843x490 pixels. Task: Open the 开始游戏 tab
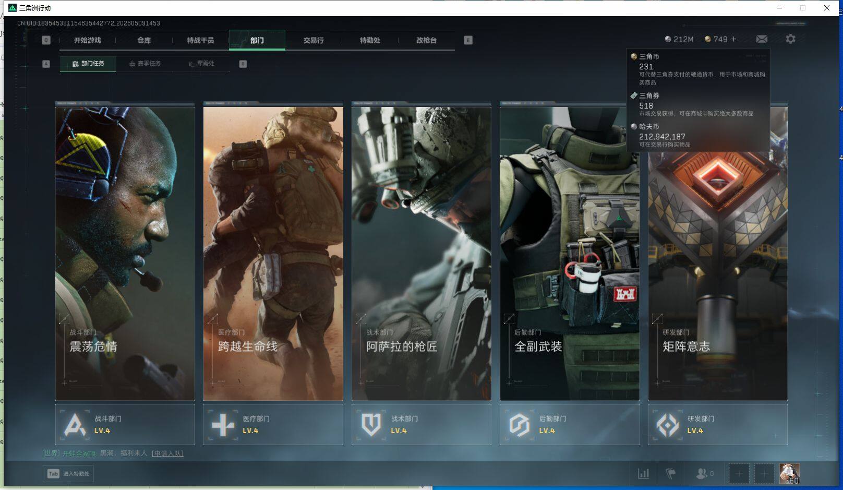pyautogui.click(x=87, y=40)
